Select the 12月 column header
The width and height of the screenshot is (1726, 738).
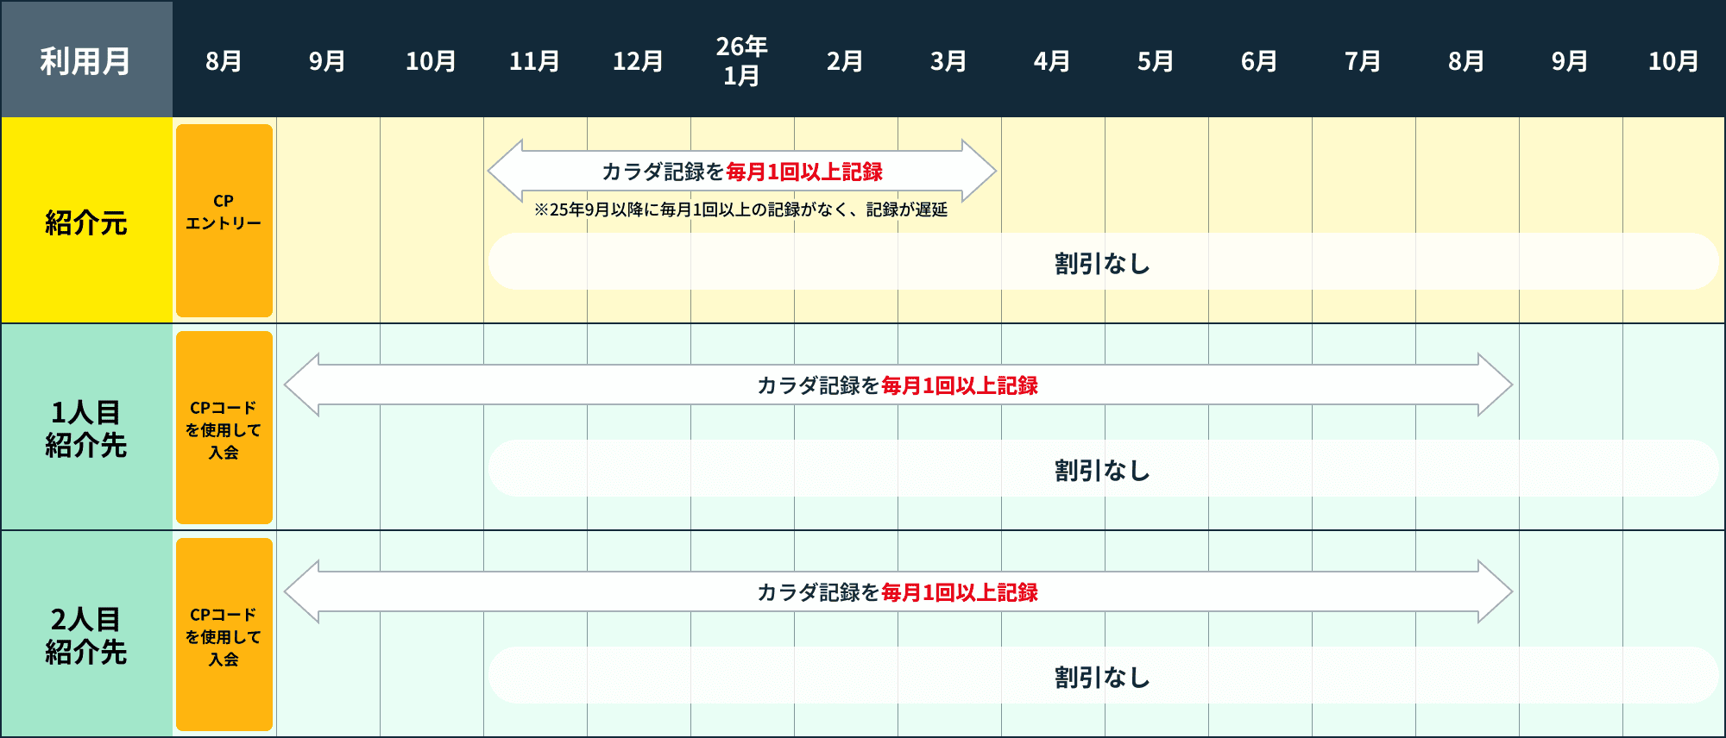click(x=638, y=61)
